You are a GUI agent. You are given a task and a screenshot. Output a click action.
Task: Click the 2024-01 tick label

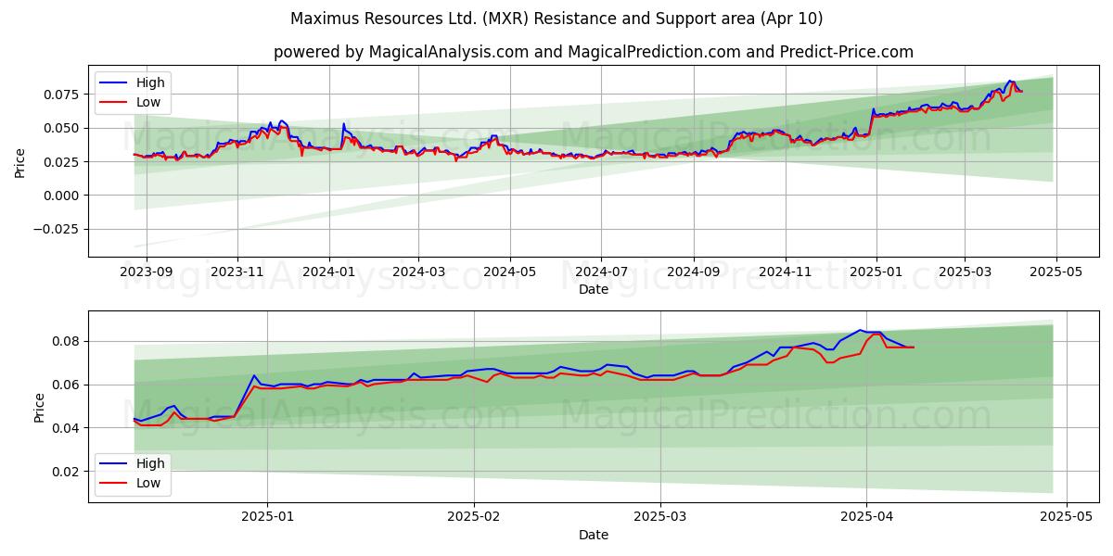[x=329, y=272]
